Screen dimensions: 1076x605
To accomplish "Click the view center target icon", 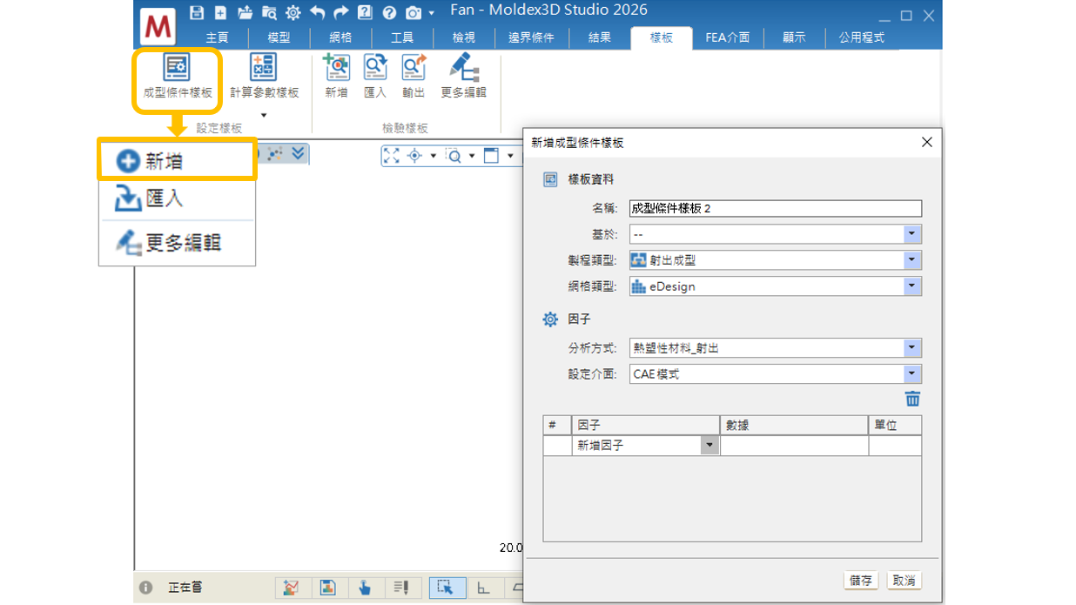I will (415, 156).
